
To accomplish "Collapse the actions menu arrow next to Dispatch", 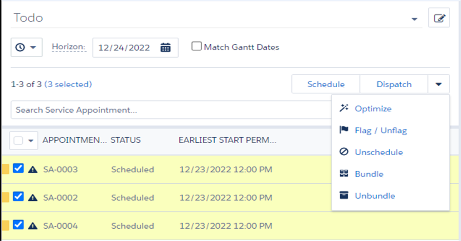I will point(439,84).
